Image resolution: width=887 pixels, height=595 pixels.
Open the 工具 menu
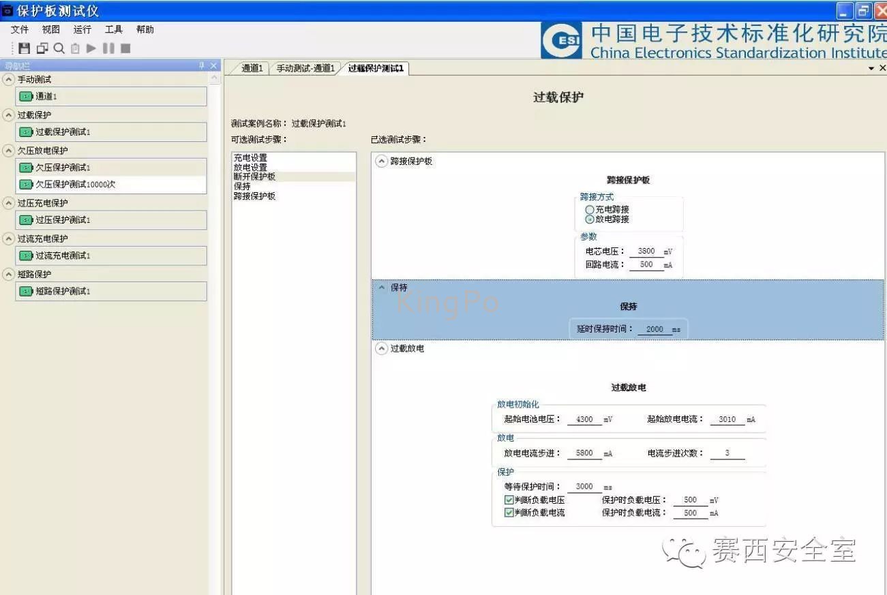(114, 29)
